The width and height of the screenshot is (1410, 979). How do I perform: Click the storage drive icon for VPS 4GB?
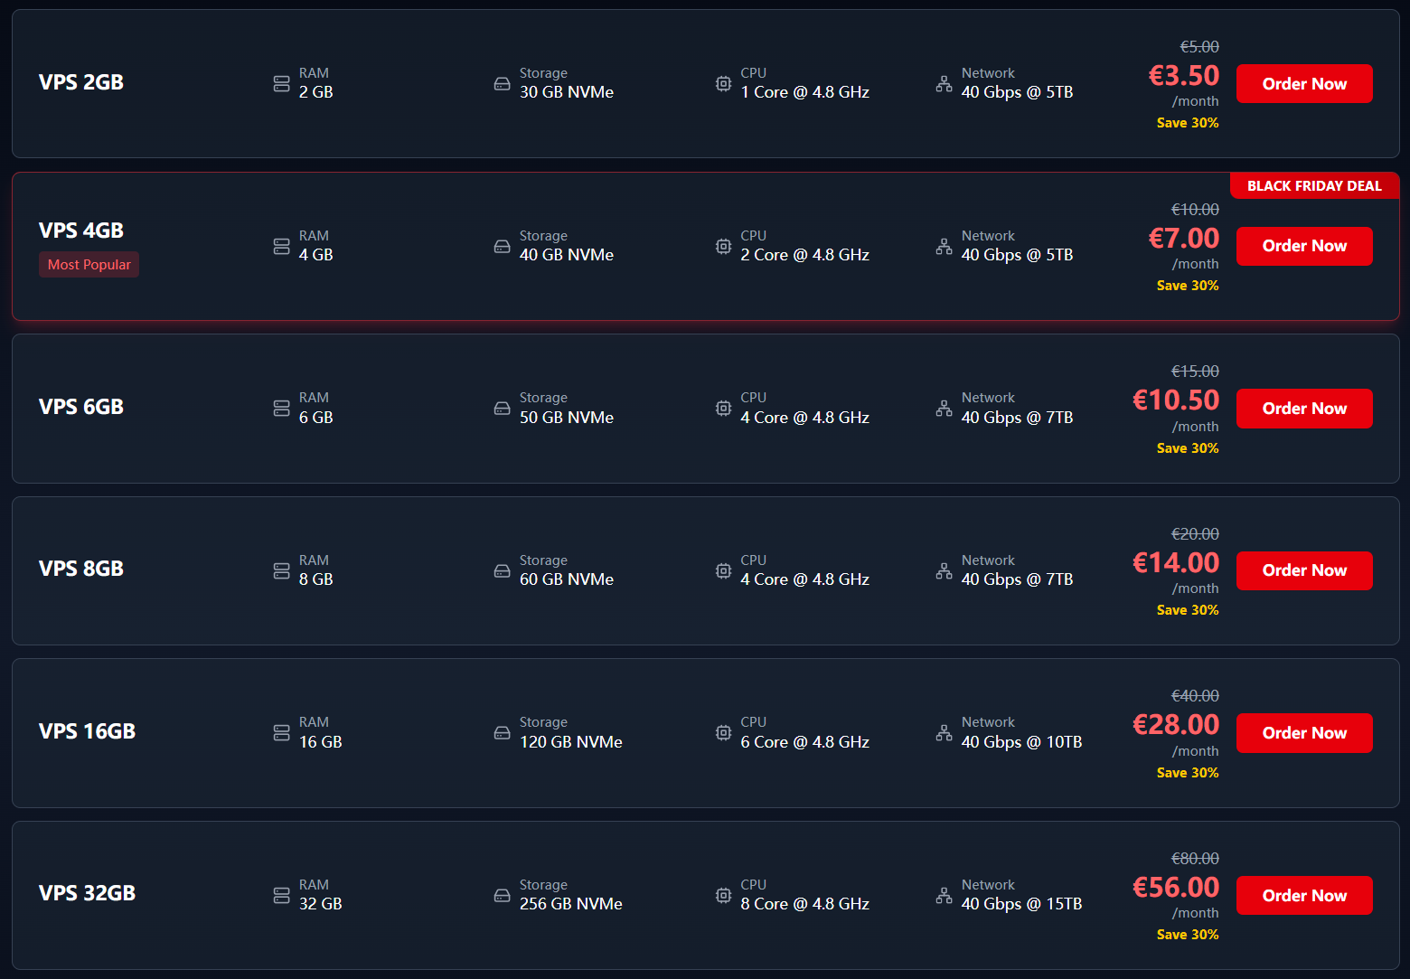coord(502,246)
